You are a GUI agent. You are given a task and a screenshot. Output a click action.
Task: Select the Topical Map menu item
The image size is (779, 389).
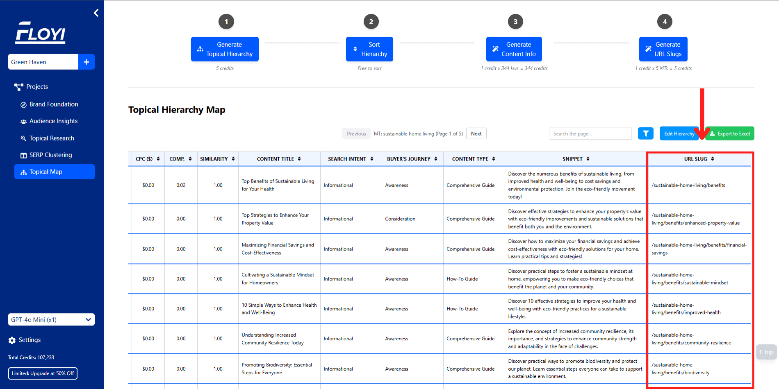55,172
